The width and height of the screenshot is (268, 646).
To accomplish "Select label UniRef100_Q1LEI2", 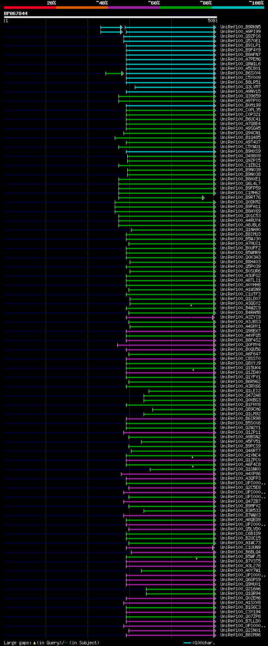I will point(240,391).
